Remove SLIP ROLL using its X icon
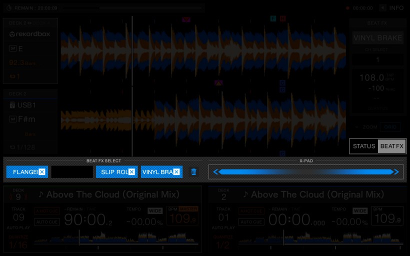The width and height of the screenshot is (410, 256). [131, 172]
